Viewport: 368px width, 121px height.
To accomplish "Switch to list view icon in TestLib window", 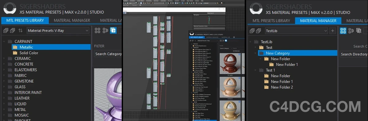I will (351, 31).
